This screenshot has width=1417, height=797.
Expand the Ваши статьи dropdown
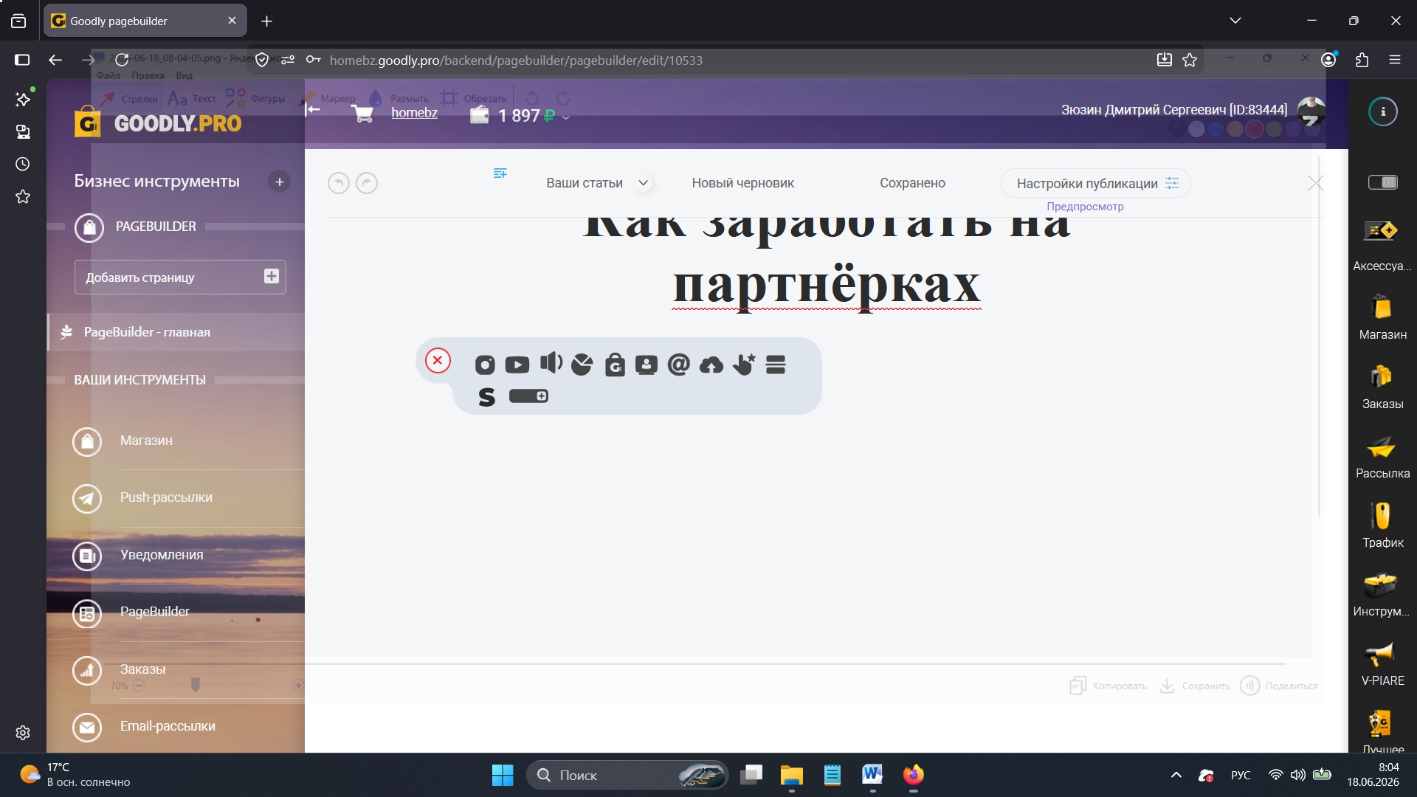coord(644,183)
